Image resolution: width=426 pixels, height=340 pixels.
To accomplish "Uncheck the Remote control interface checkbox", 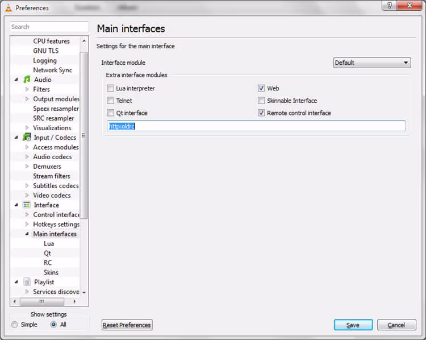I will [x=261, y=113].
